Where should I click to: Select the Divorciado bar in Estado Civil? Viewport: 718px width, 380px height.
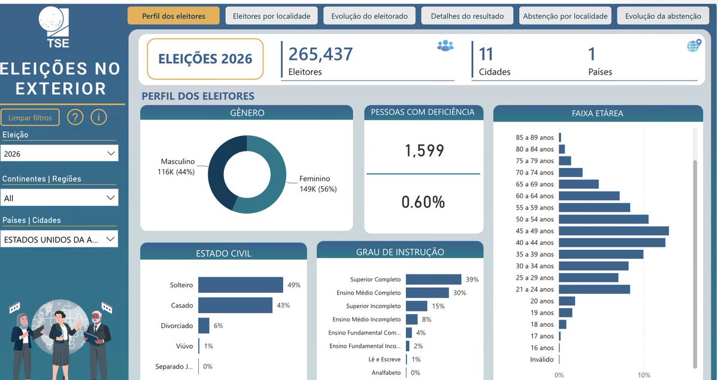(x=204, y=326)
